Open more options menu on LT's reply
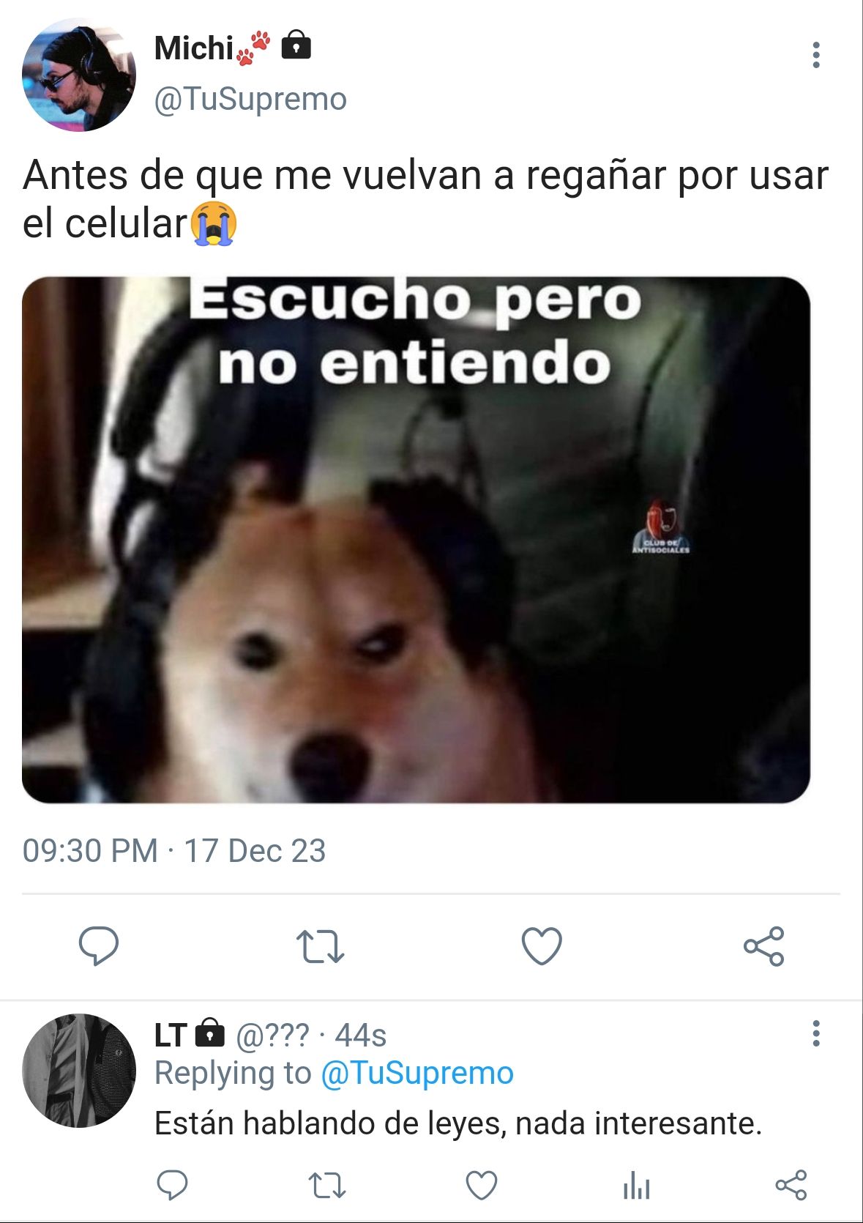 pyautogui.click(x=816, y=1033)
